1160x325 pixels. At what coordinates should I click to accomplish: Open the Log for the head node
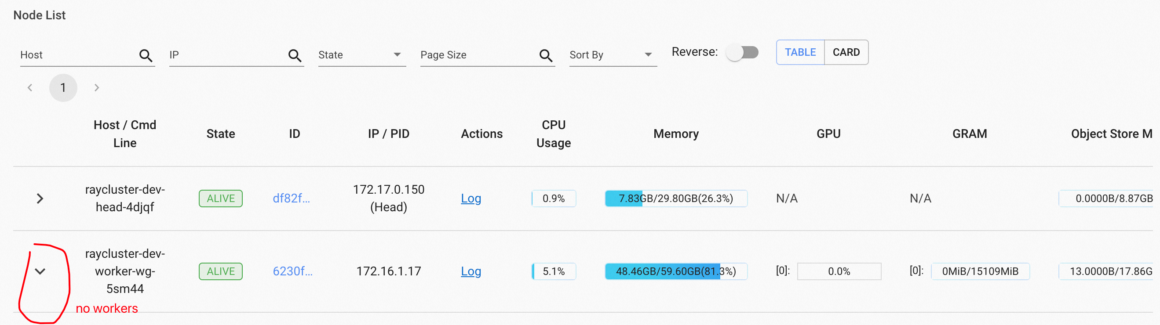(x=471, y=198)
